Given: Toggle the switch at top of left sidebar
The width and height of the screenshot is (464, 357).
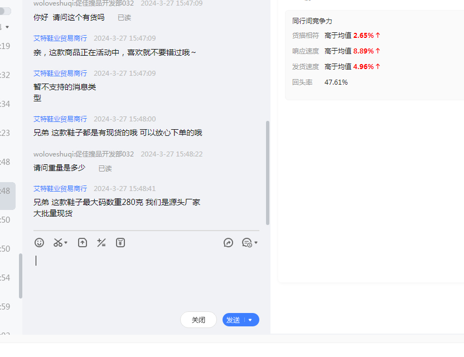Looking at the screenshot, I should (5, 11).
